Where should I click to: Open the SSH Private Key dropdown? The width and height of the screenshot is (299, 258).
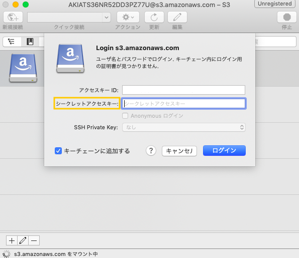[184, 127]
